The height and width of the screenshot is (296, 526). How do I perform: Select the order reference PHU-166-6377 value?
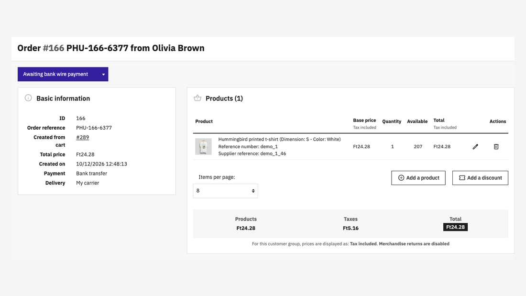tap(94, 128)
